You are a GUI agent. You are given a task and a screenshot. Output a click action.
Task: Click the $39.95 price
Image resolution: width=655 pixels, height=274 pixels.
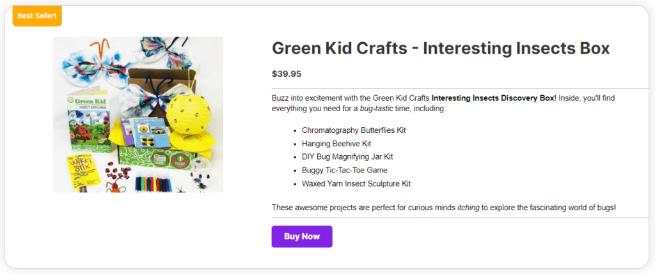[287, 73]
